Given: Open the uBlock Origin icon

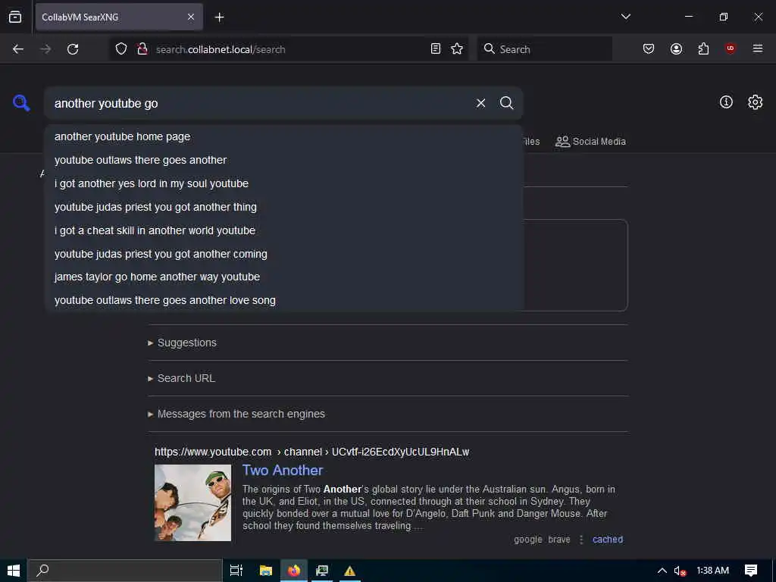Looking at the screenshot, I should click(731, 48).
